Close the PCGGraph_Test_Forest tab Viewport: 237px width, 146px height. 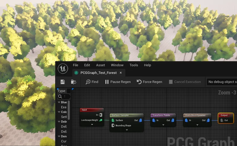click(x=121, y=73)
